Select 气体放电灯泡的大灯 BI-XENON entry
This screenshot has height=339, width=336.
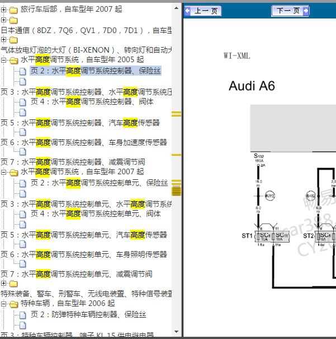pyautogui.click(x=86, y=50)
